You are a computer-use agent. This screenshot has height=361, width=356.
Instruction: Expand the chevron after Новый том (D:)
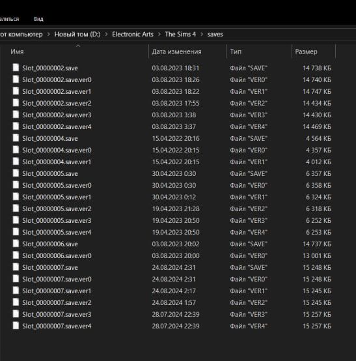(106, 35)
